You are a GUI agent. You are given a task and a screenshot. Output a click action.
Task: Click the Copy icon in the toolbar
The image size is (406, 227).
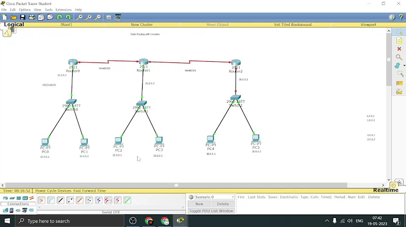click(41, 17)
